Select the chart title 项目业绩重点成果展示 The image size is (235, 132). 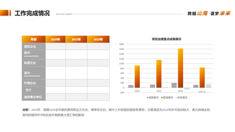[166, 39]
